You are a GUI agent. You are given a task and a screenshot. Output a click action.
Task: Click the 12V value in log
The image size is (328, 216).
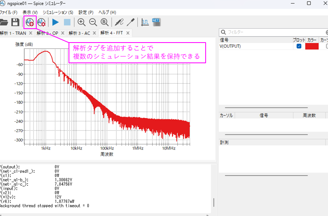(58, 197)
